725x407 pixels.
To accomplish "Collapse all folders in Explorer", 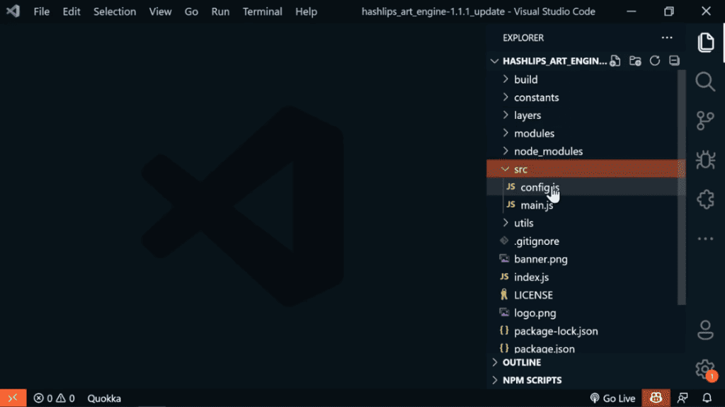I will [x=674, y=61].
